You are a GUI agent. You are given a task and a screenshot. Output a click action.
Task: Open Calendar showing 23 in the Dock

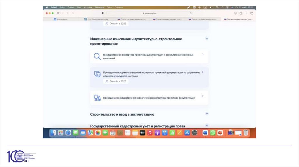[x=113, y=133]
